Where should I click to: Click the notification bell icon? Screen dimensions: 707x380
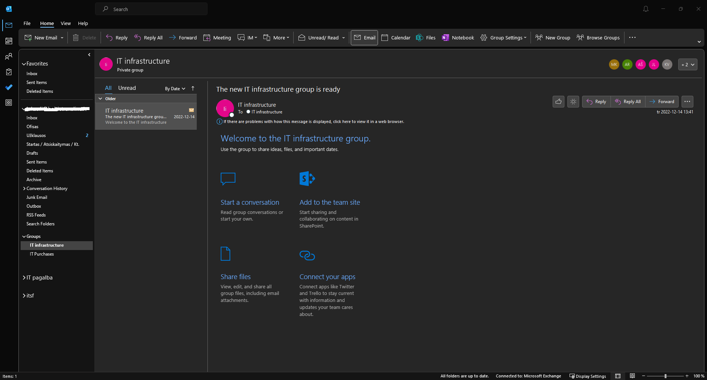click(645, 9)
